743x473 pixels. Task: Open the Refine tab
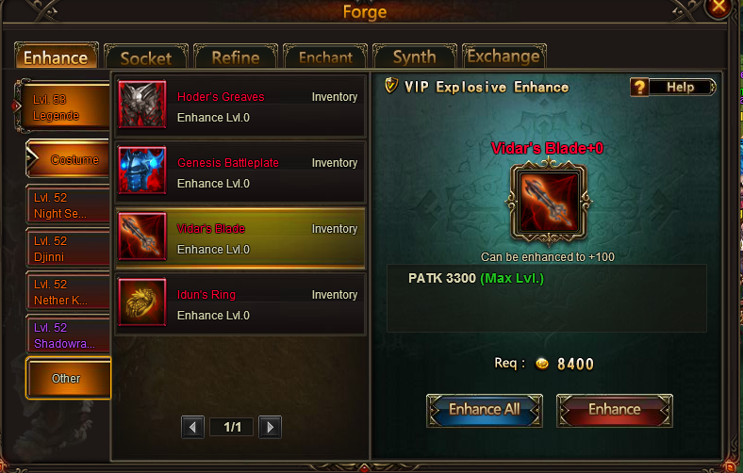[236, 57]
